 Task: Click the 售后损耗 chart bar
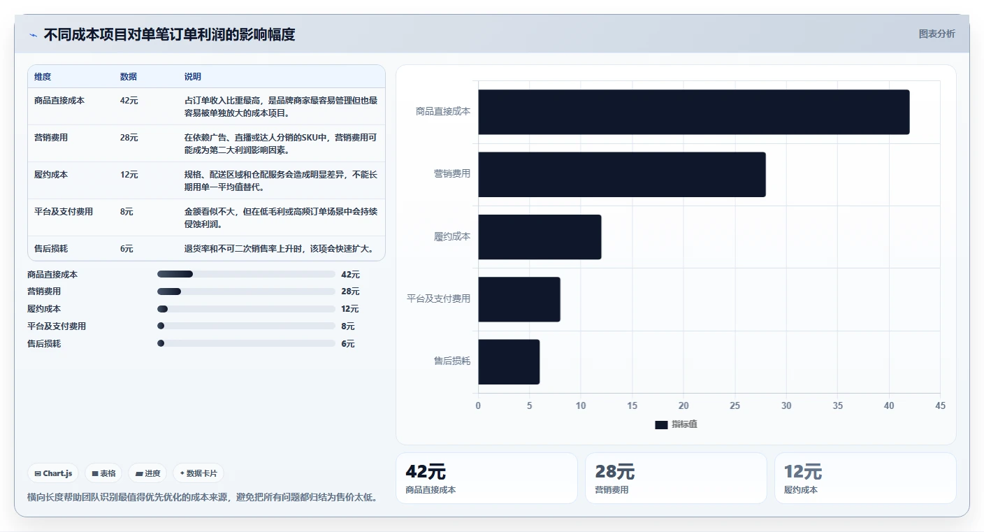coord(509,361)
